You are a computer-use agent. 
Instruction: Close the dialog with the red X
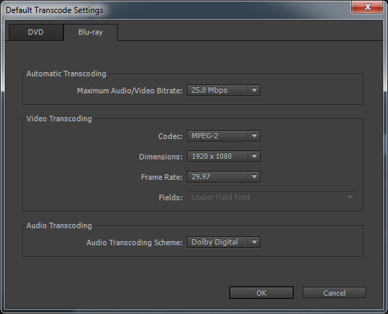coord(368,7)
